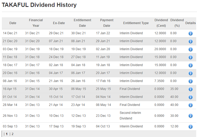Click info icon for 16 Apr 15 final dividend
The image size is (197, 137).
pos(191,89)
